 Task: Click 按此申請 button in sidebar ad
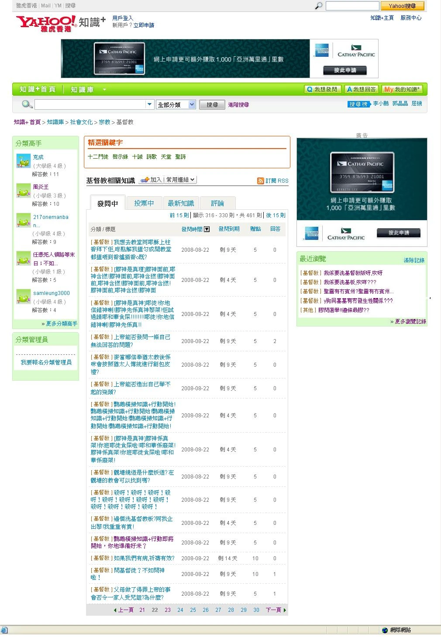click(399, 232)
